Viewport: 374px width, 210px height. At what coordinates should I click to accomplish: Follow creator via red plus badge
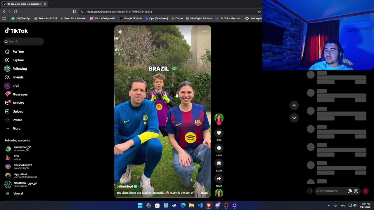(219, 123)
